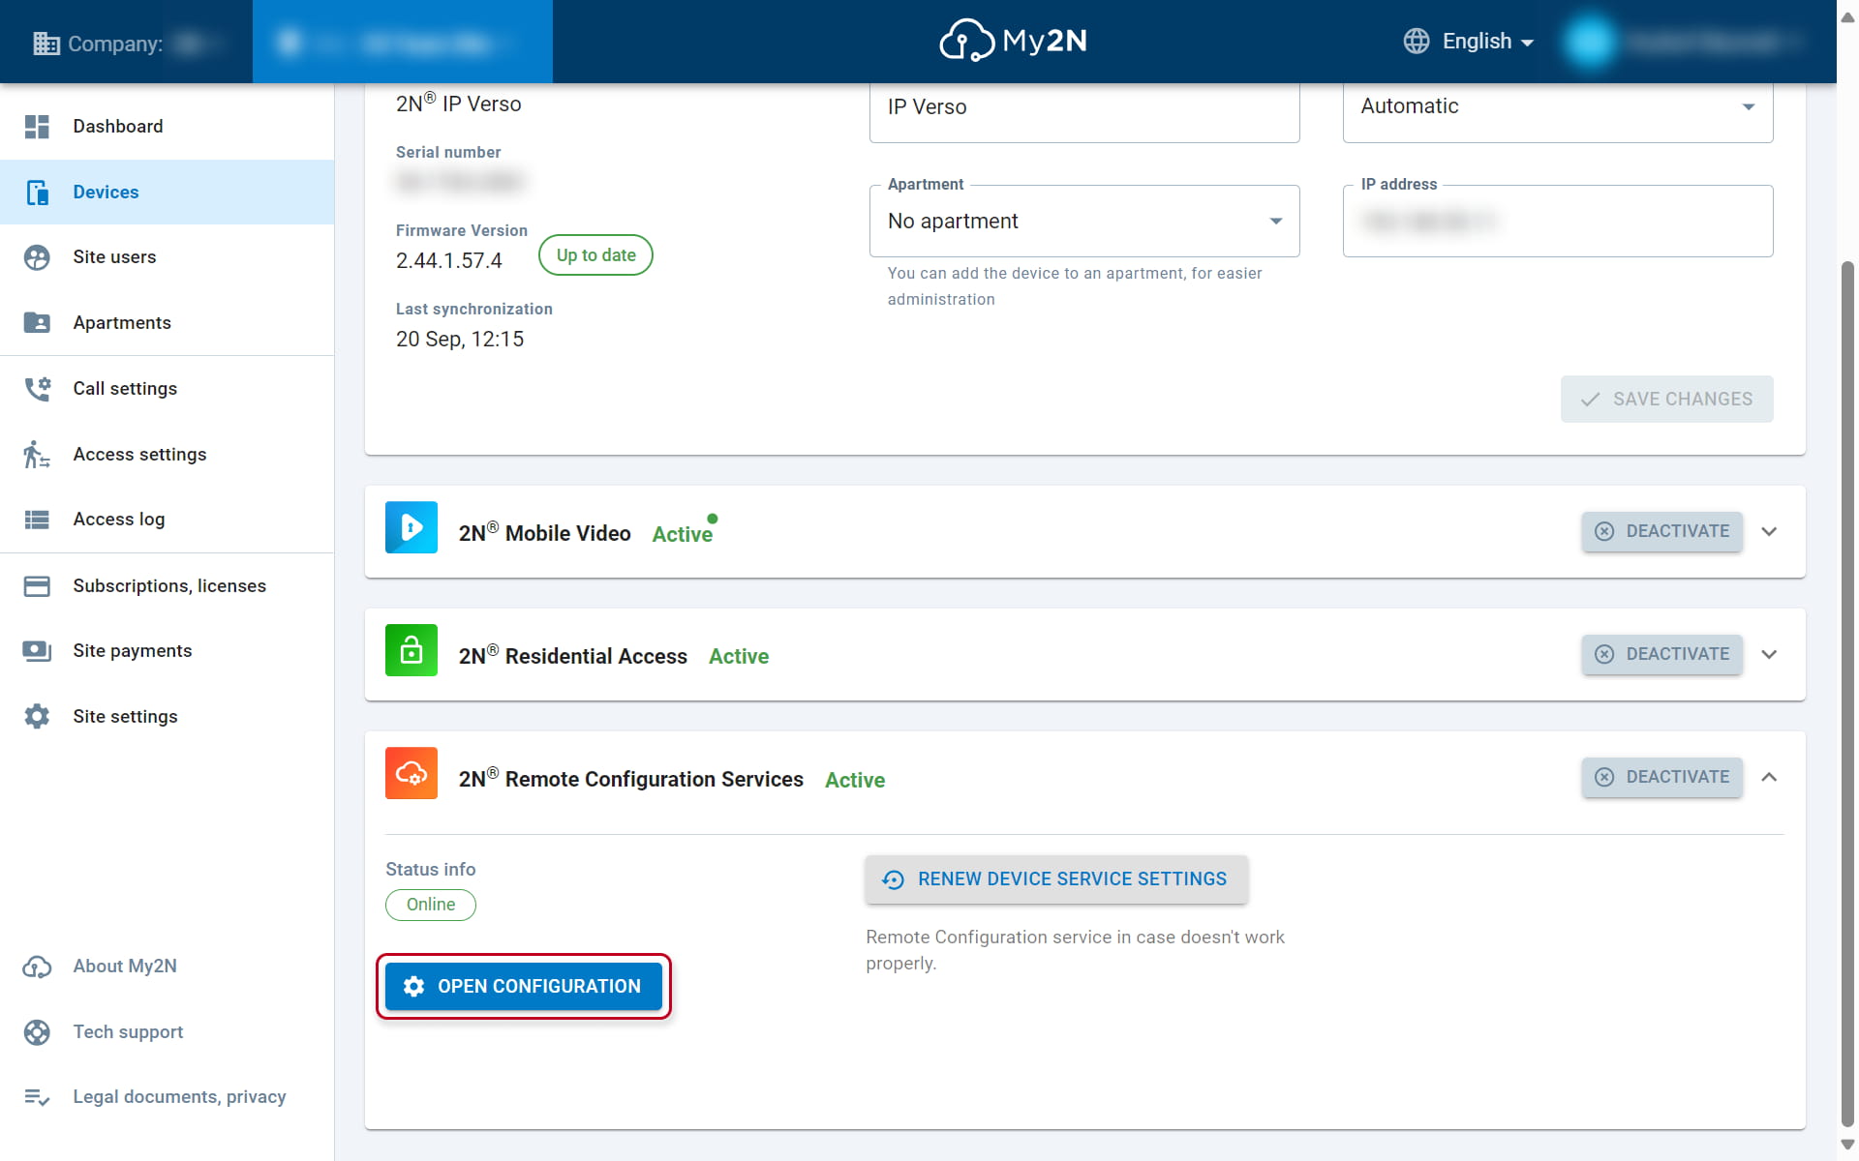Click the IP address input field
Screen dimensions: 1859x1161
pyautogui.click(x=1558, y=222)
